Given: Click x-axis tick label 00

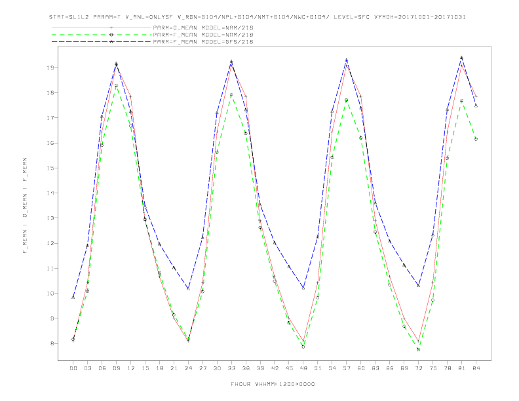Looking at the screenshot, I should tap(73, 368).
